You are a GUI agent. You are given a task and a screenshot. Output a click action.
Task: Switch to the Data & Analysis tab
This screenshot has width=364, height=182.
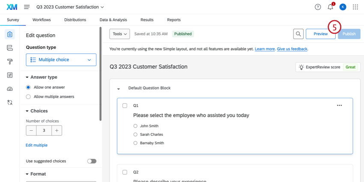(x=113, y=20)
